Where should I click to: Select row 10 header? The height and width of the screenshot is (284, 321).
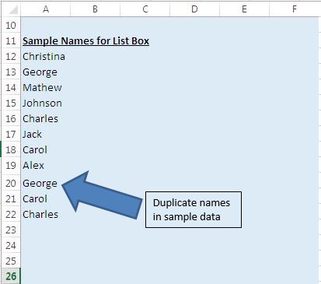(11, 25)
